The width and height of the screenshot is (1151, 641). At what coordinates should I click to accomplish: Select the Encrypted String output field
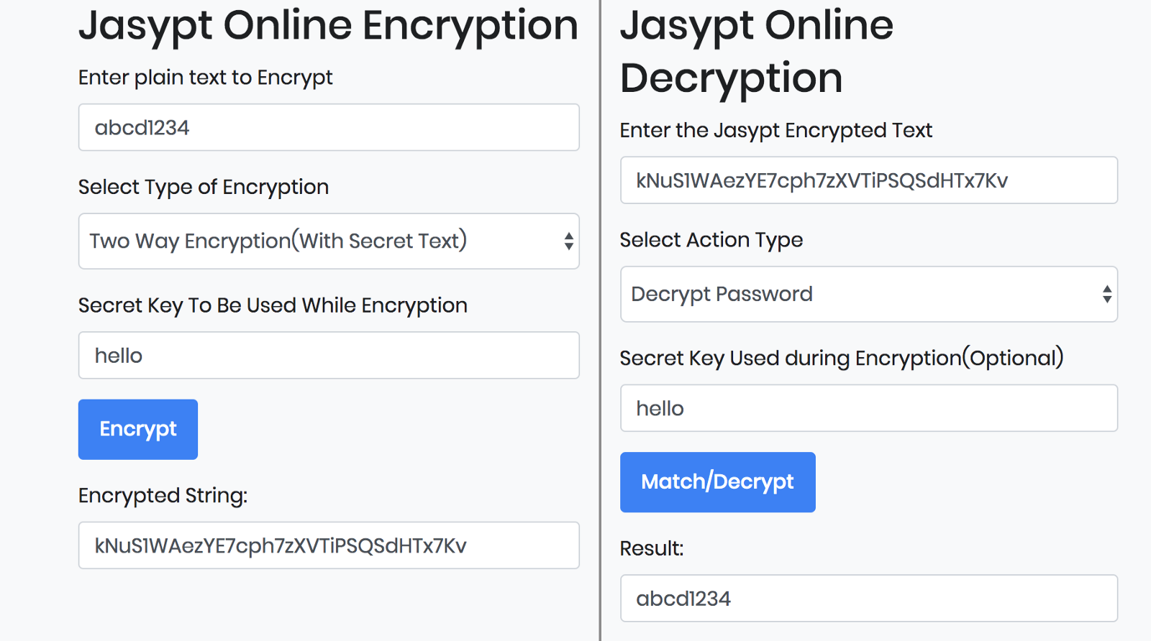[x=328, y=545]
